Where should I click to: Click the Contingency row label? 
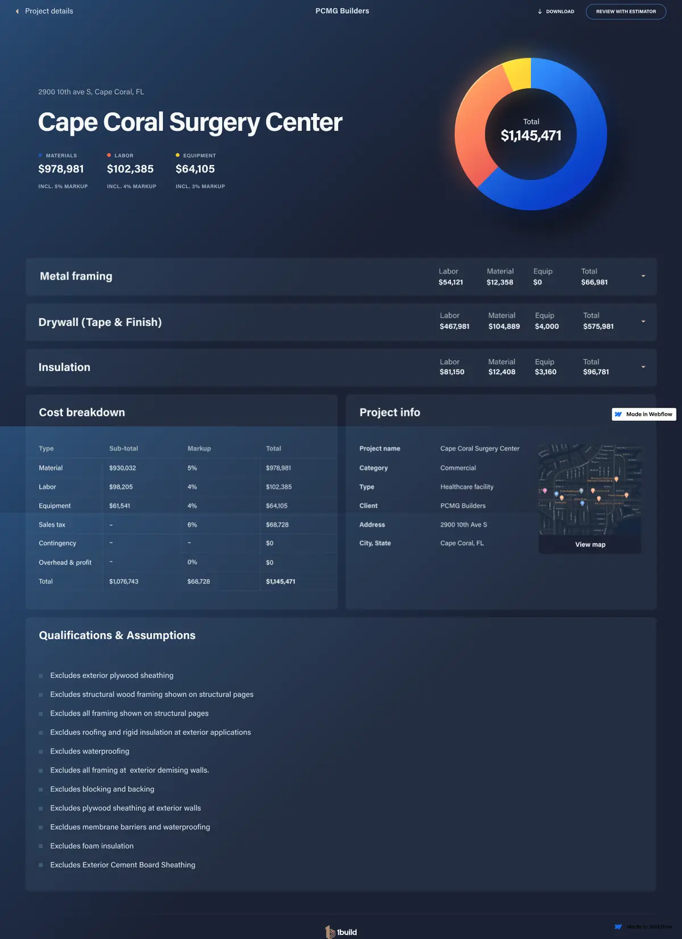(57, 543)
